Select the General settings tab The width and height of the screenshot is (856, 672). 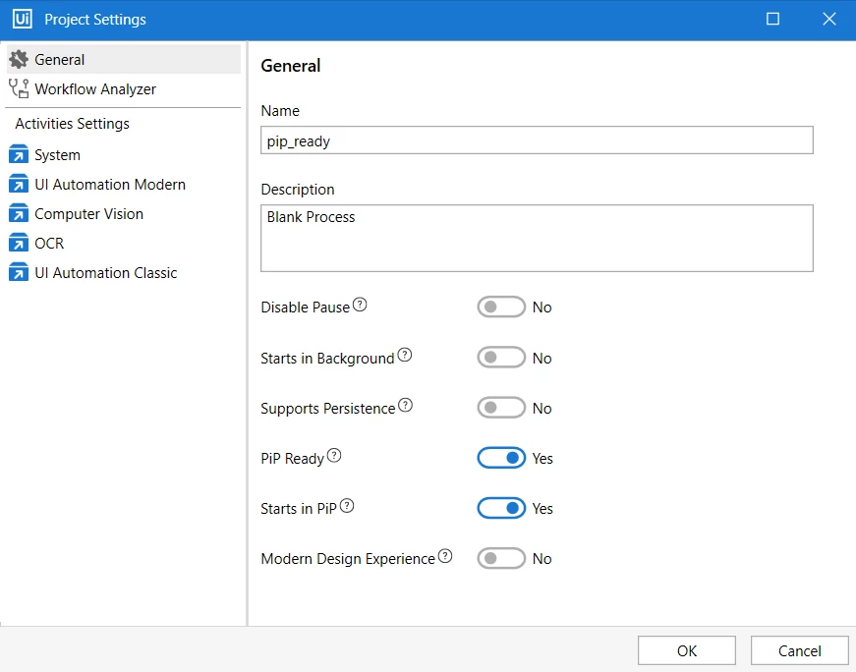124,60
